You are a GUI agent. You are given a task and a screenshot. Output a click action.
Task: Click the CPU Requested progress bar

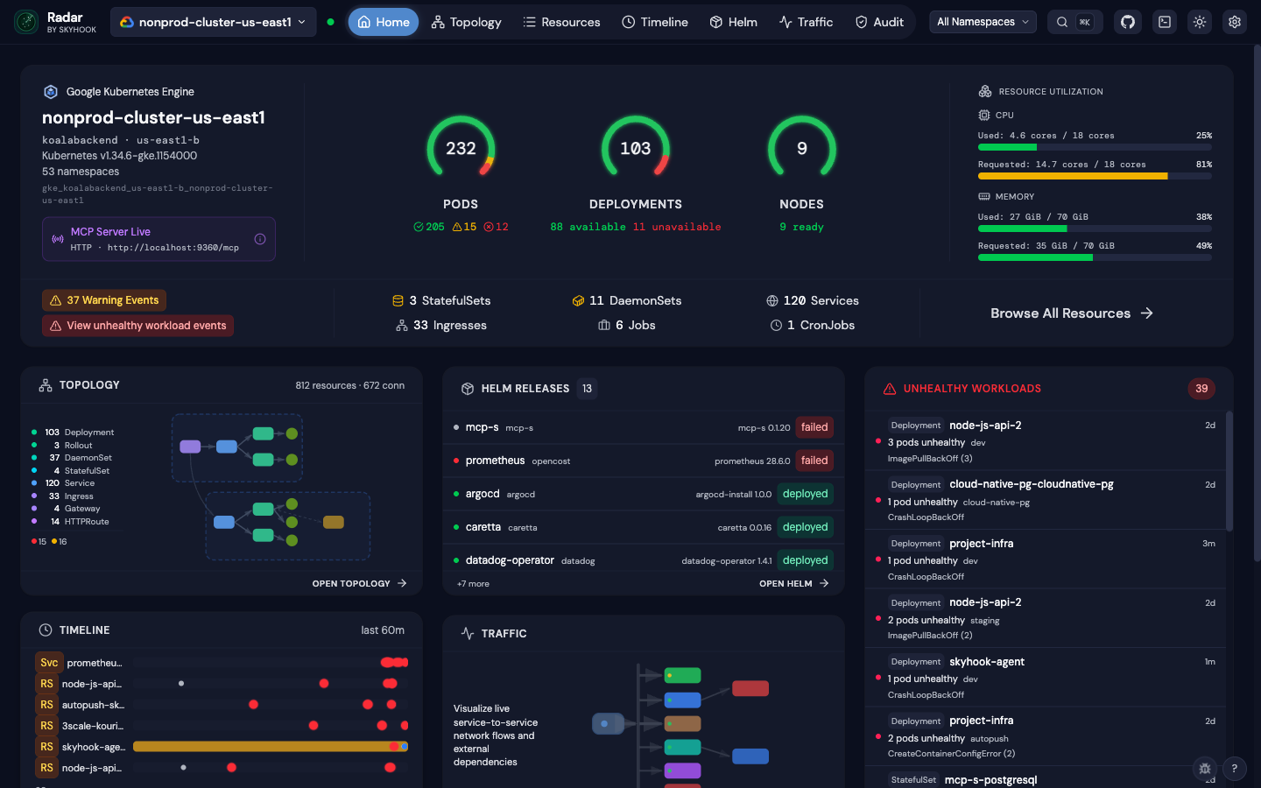click(1095, 176)
